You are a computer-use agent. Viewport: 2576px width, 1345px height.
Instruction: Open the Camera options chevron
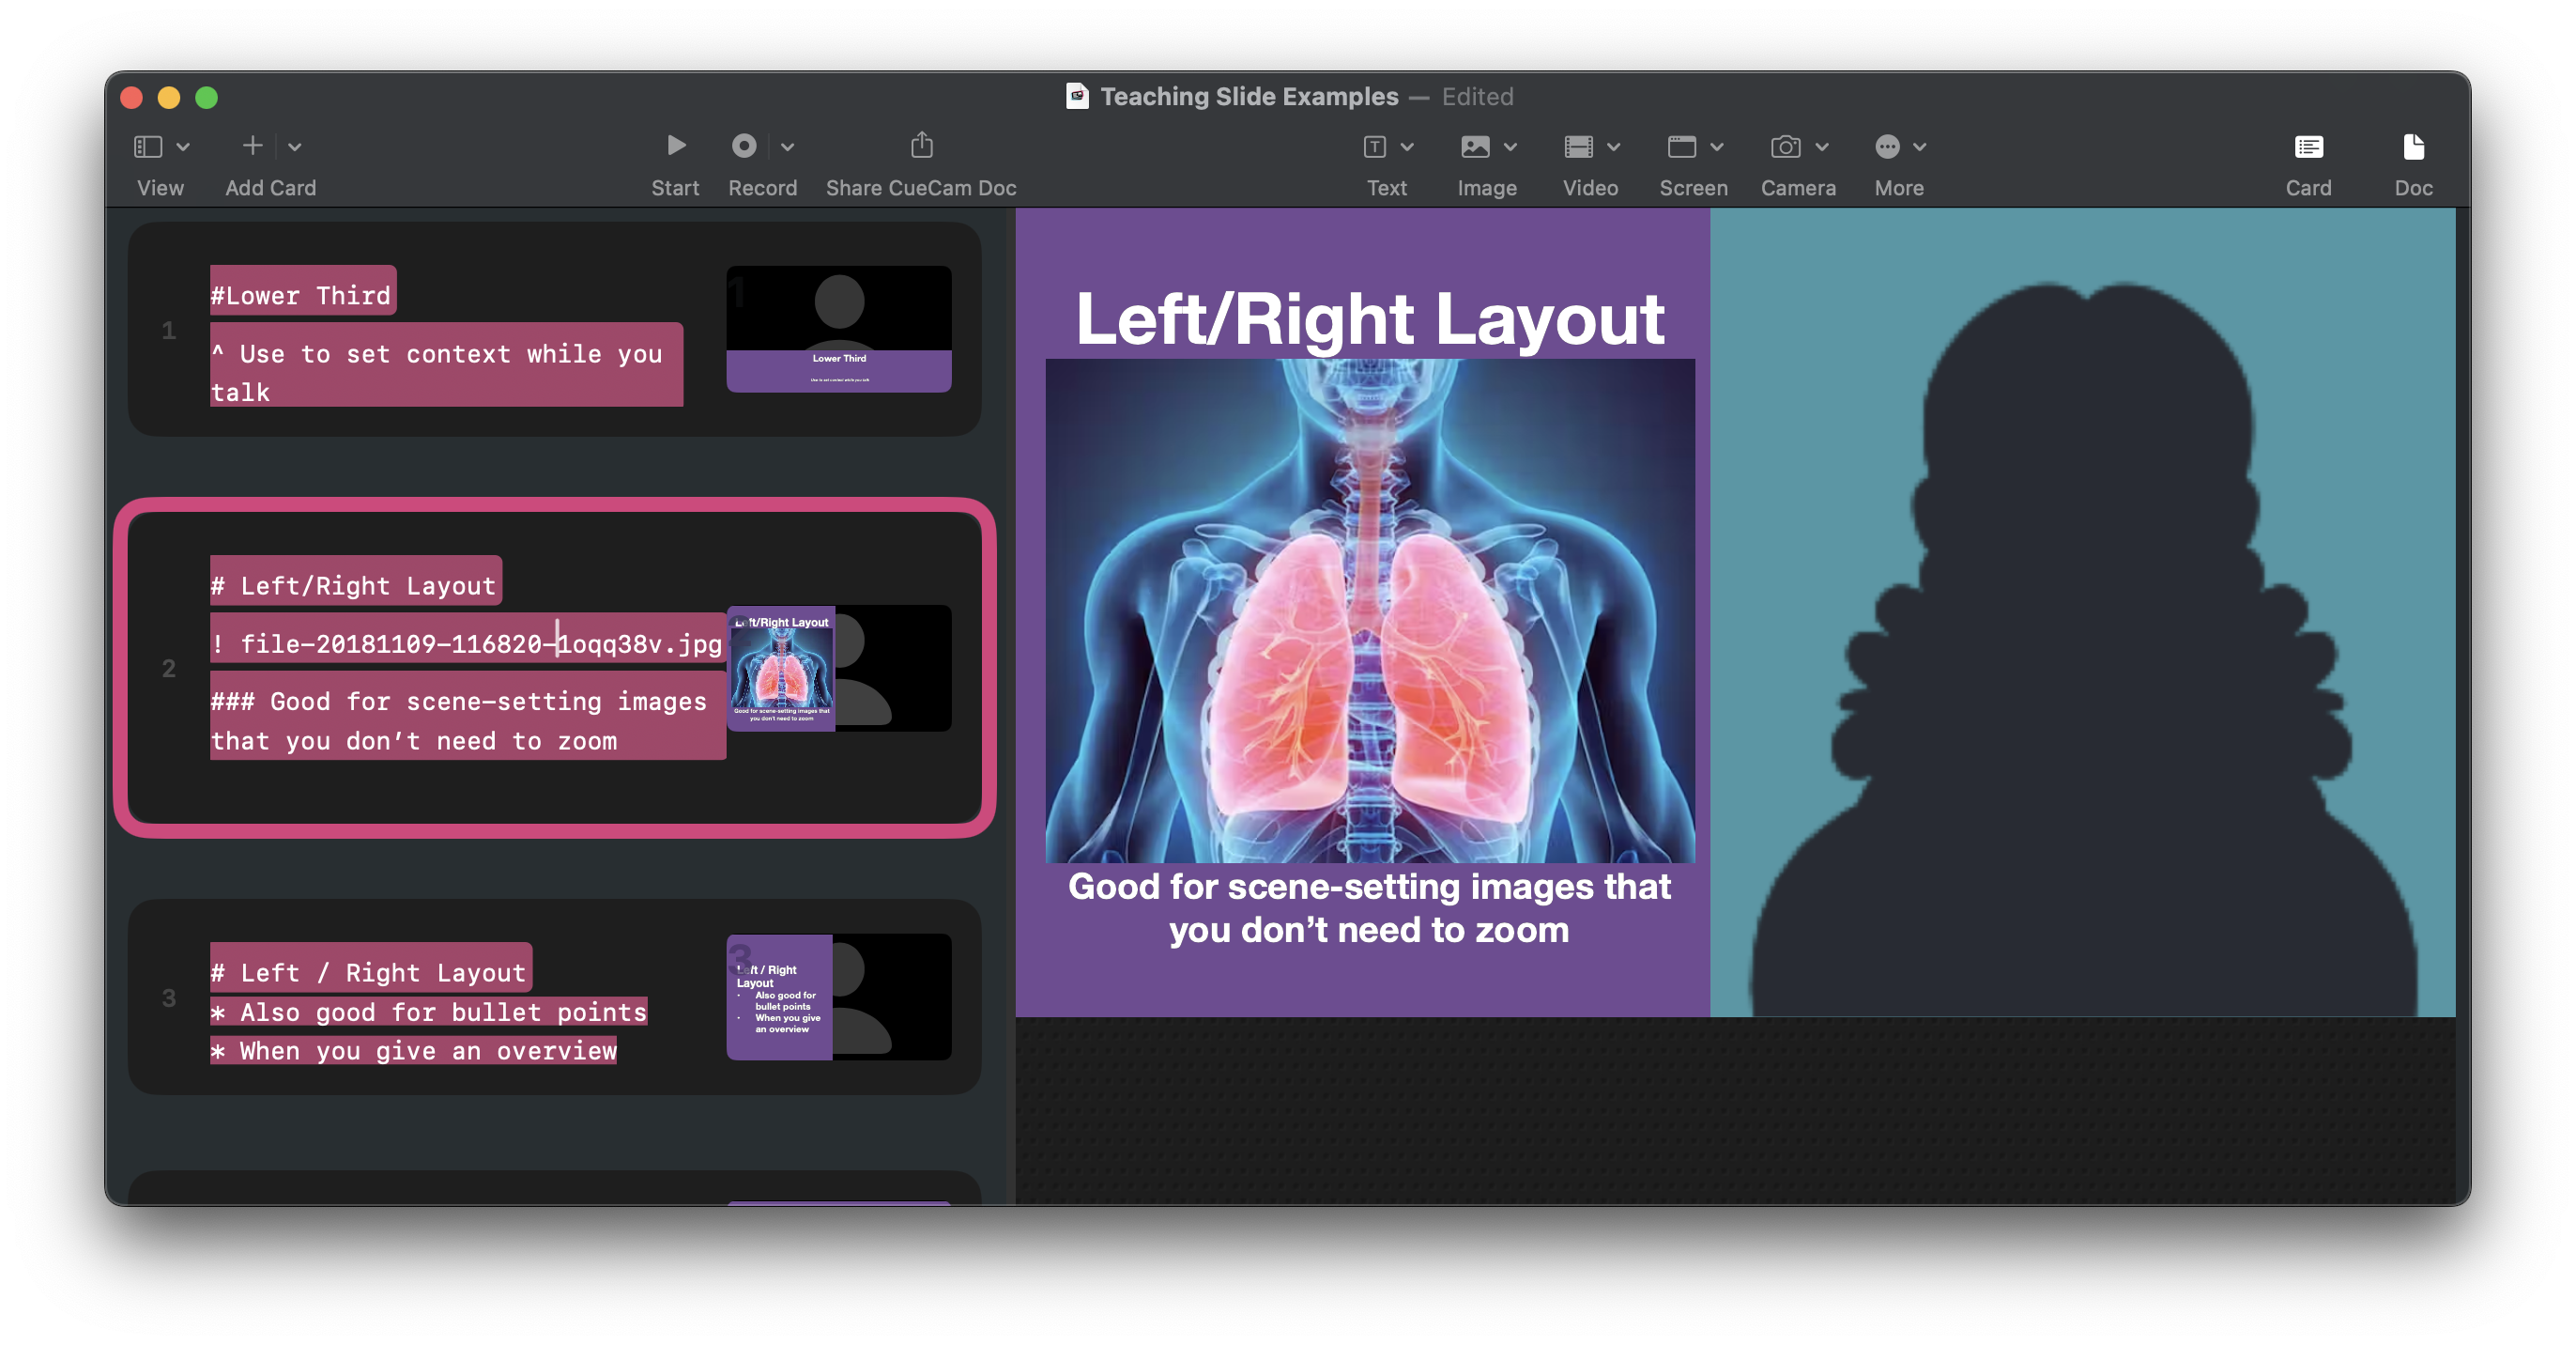coord(1822,147)
